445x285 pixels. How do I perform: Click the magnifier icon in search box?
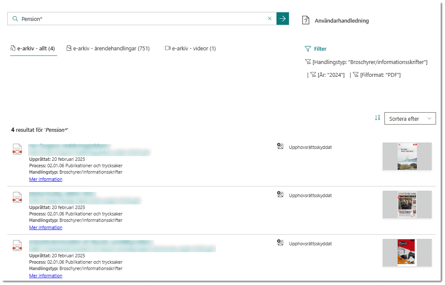(15, 19)
